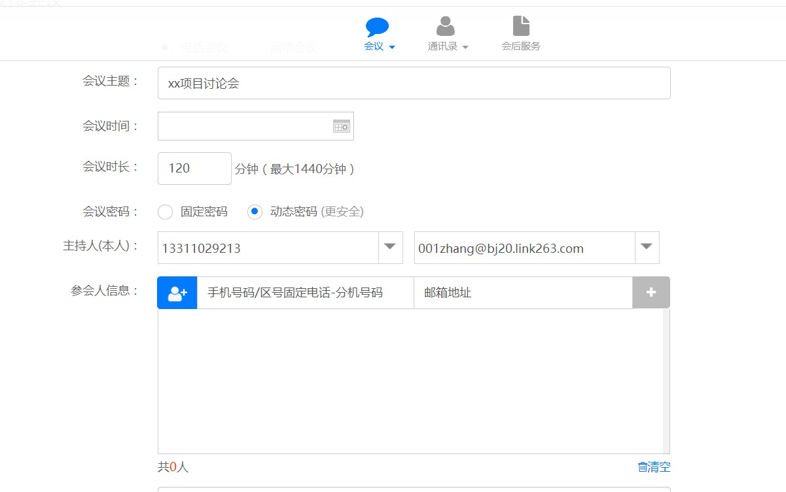Select the 固定密码 radio button
This screenshot has height=492, width=786.
[x=166, y=212]
